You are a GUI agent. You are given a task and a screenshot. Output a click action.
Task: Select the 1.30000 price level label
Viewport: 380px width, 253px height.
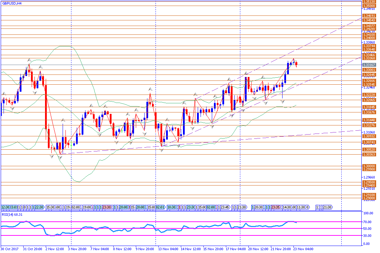pos(369,166)
